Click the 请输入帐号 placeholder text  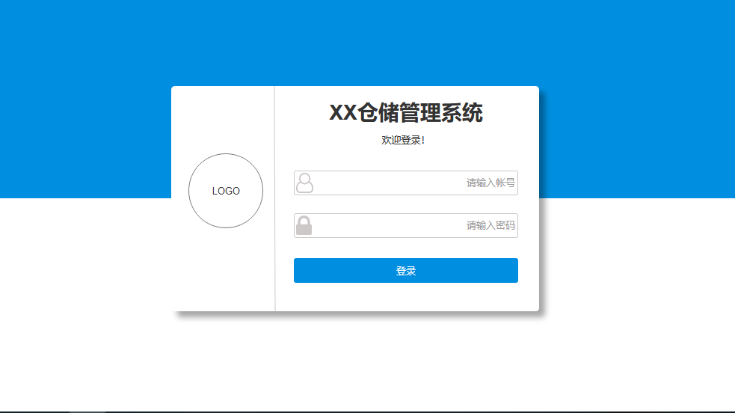490,183
